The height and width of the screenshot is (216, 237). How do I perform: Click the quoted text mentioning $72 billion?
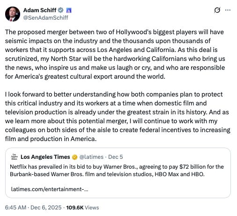point(117,171)
